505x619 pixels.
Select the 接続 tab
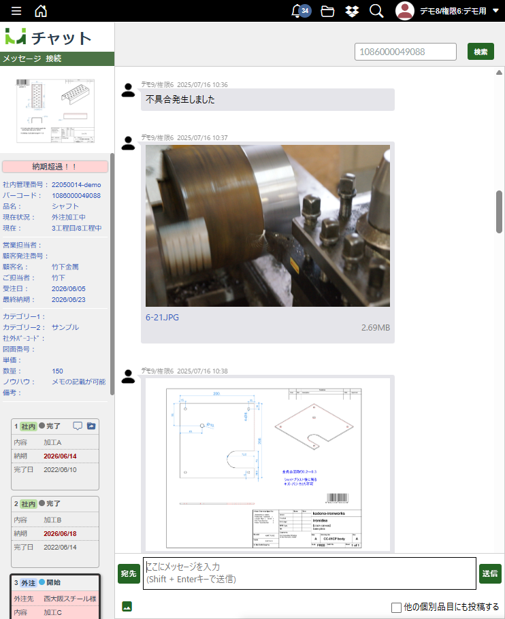coord(53,58)
